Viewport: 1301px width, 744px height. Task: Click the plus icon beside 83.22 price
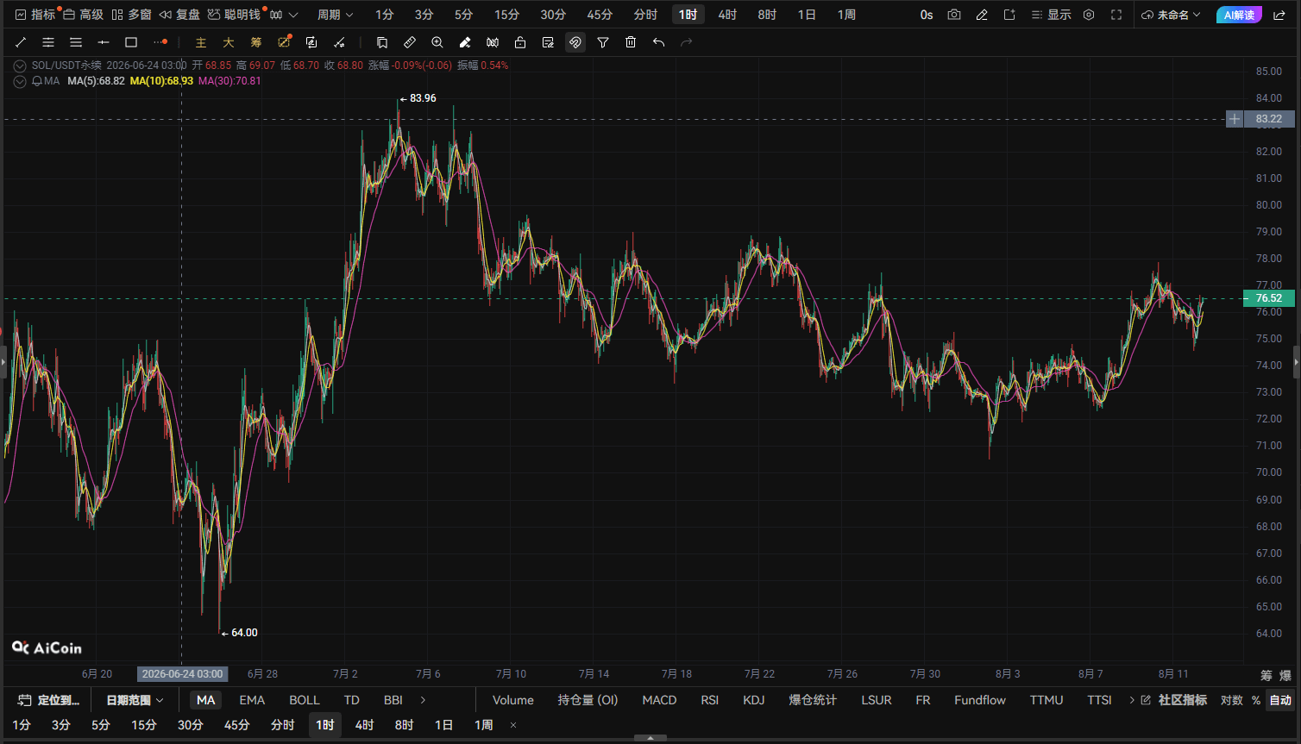pos(1235,119)
